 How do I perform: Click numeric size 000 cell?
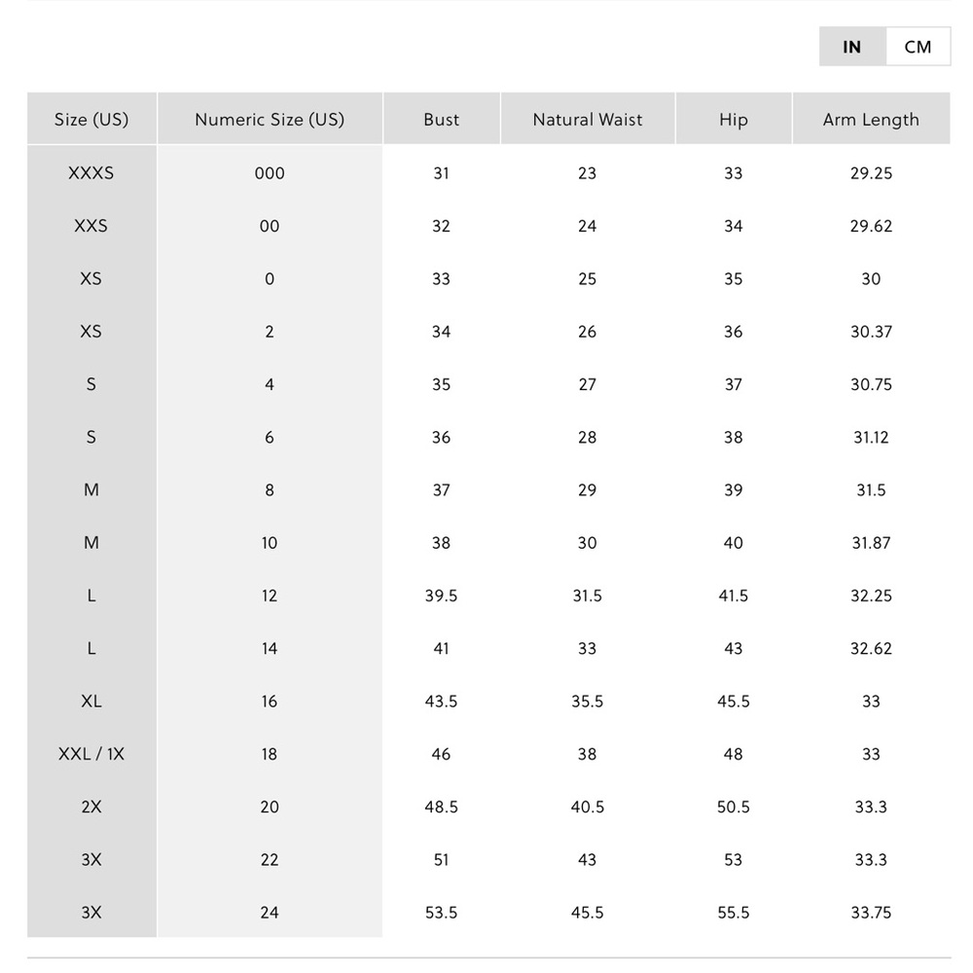tap(270, 173)
